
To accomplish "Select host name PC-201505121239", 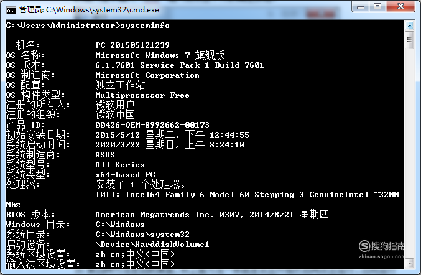I will 132,45.
